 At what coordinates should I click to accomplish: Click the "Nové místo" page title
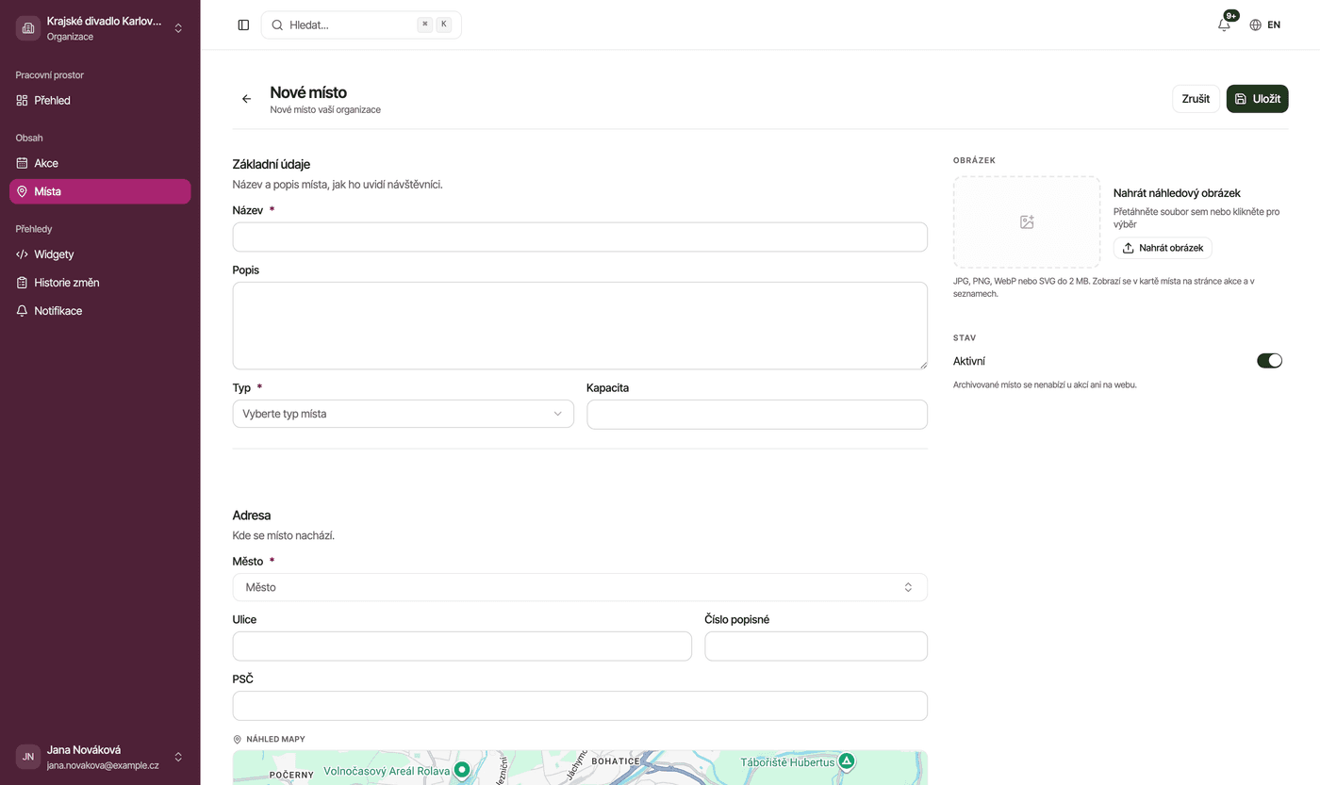pyautogui.click(x=308, y=92)
